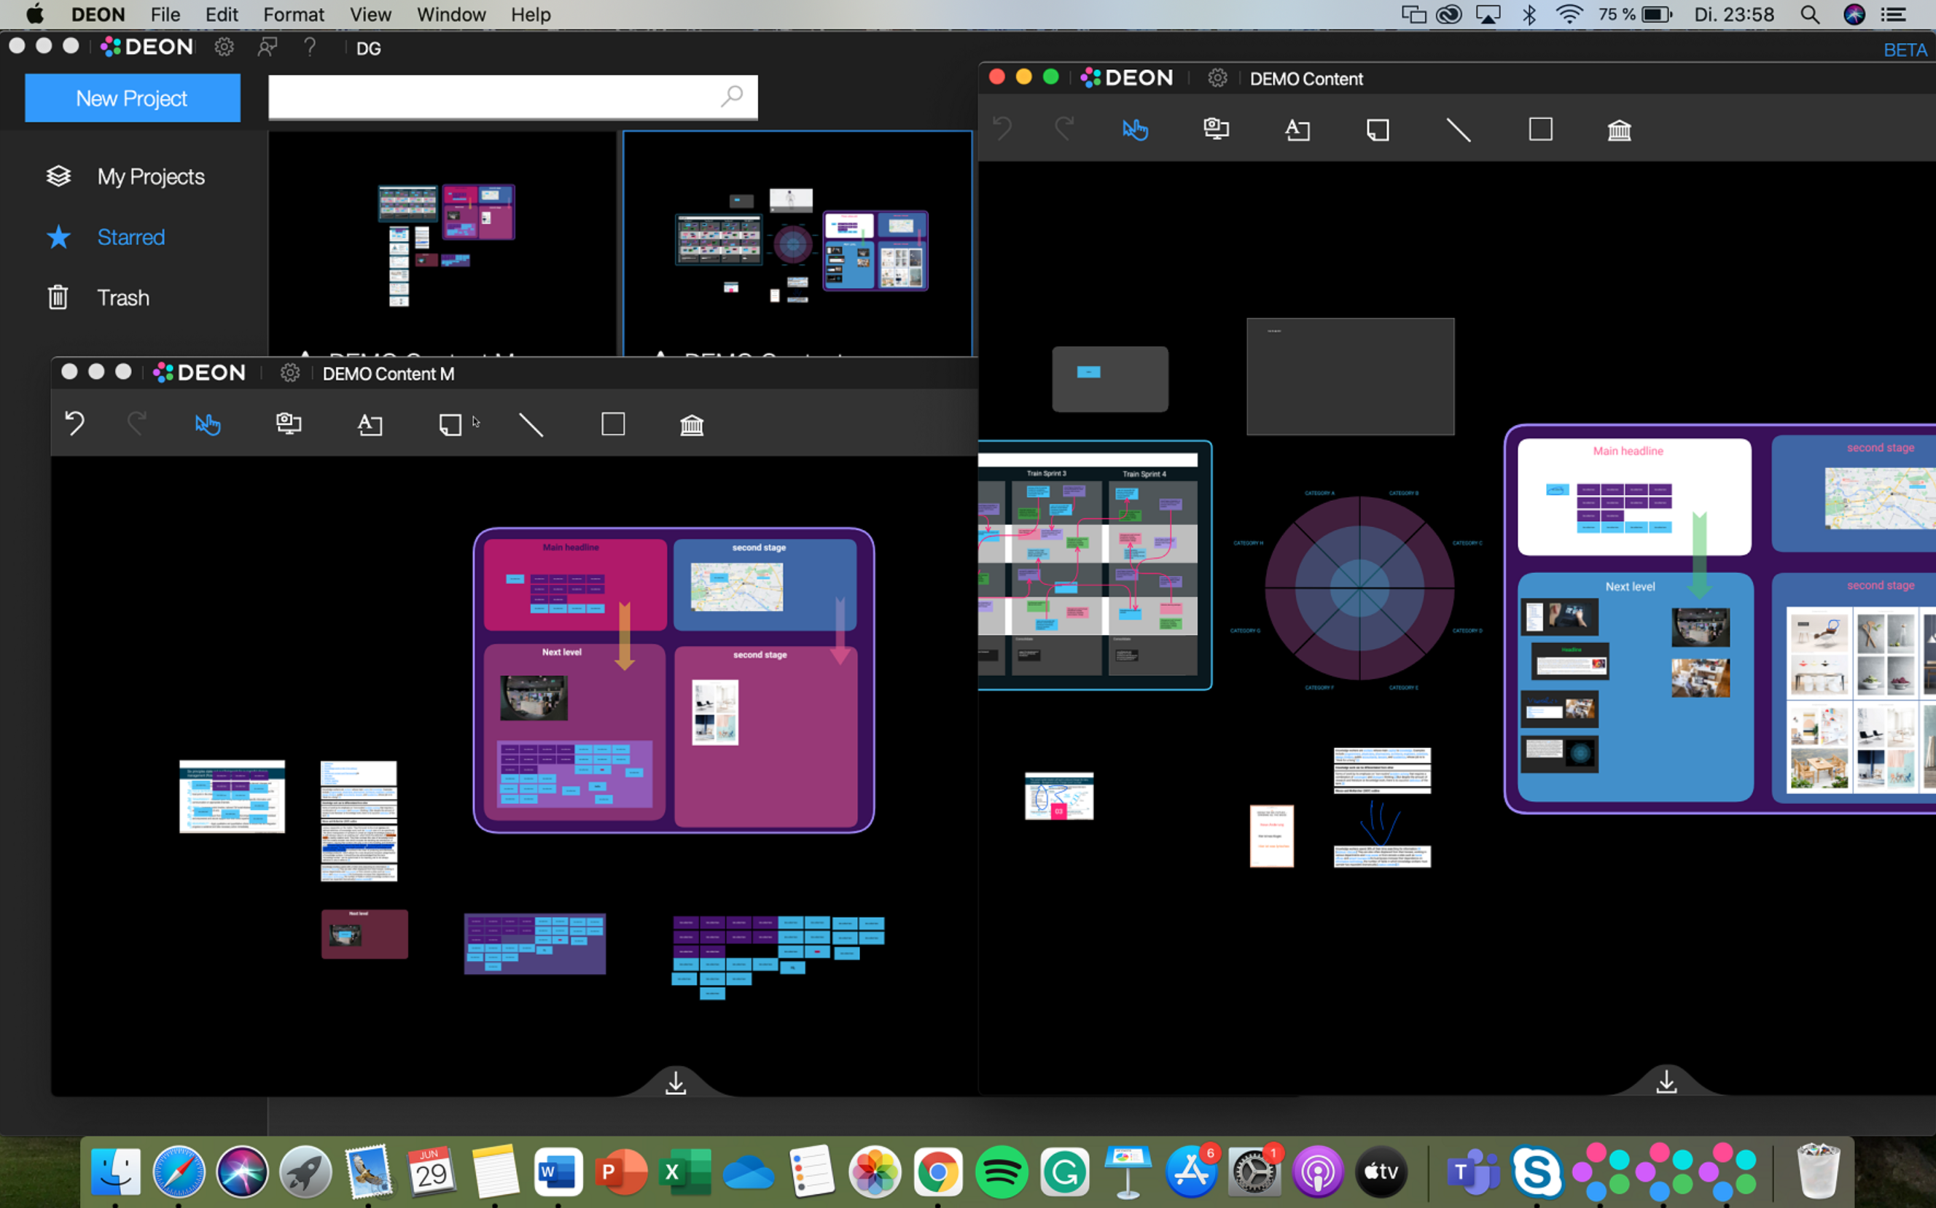Select the blue Next level card in DEMO Content

[1635, 687]
